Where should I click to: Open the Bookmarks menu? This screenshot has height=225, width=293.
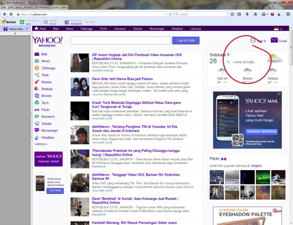pyautogui.click(x=42, y=7)
